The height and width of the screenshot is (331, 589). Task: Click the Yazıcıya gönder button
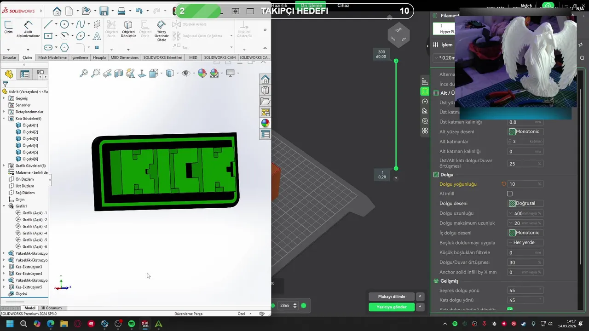click(x=392, y=307)
